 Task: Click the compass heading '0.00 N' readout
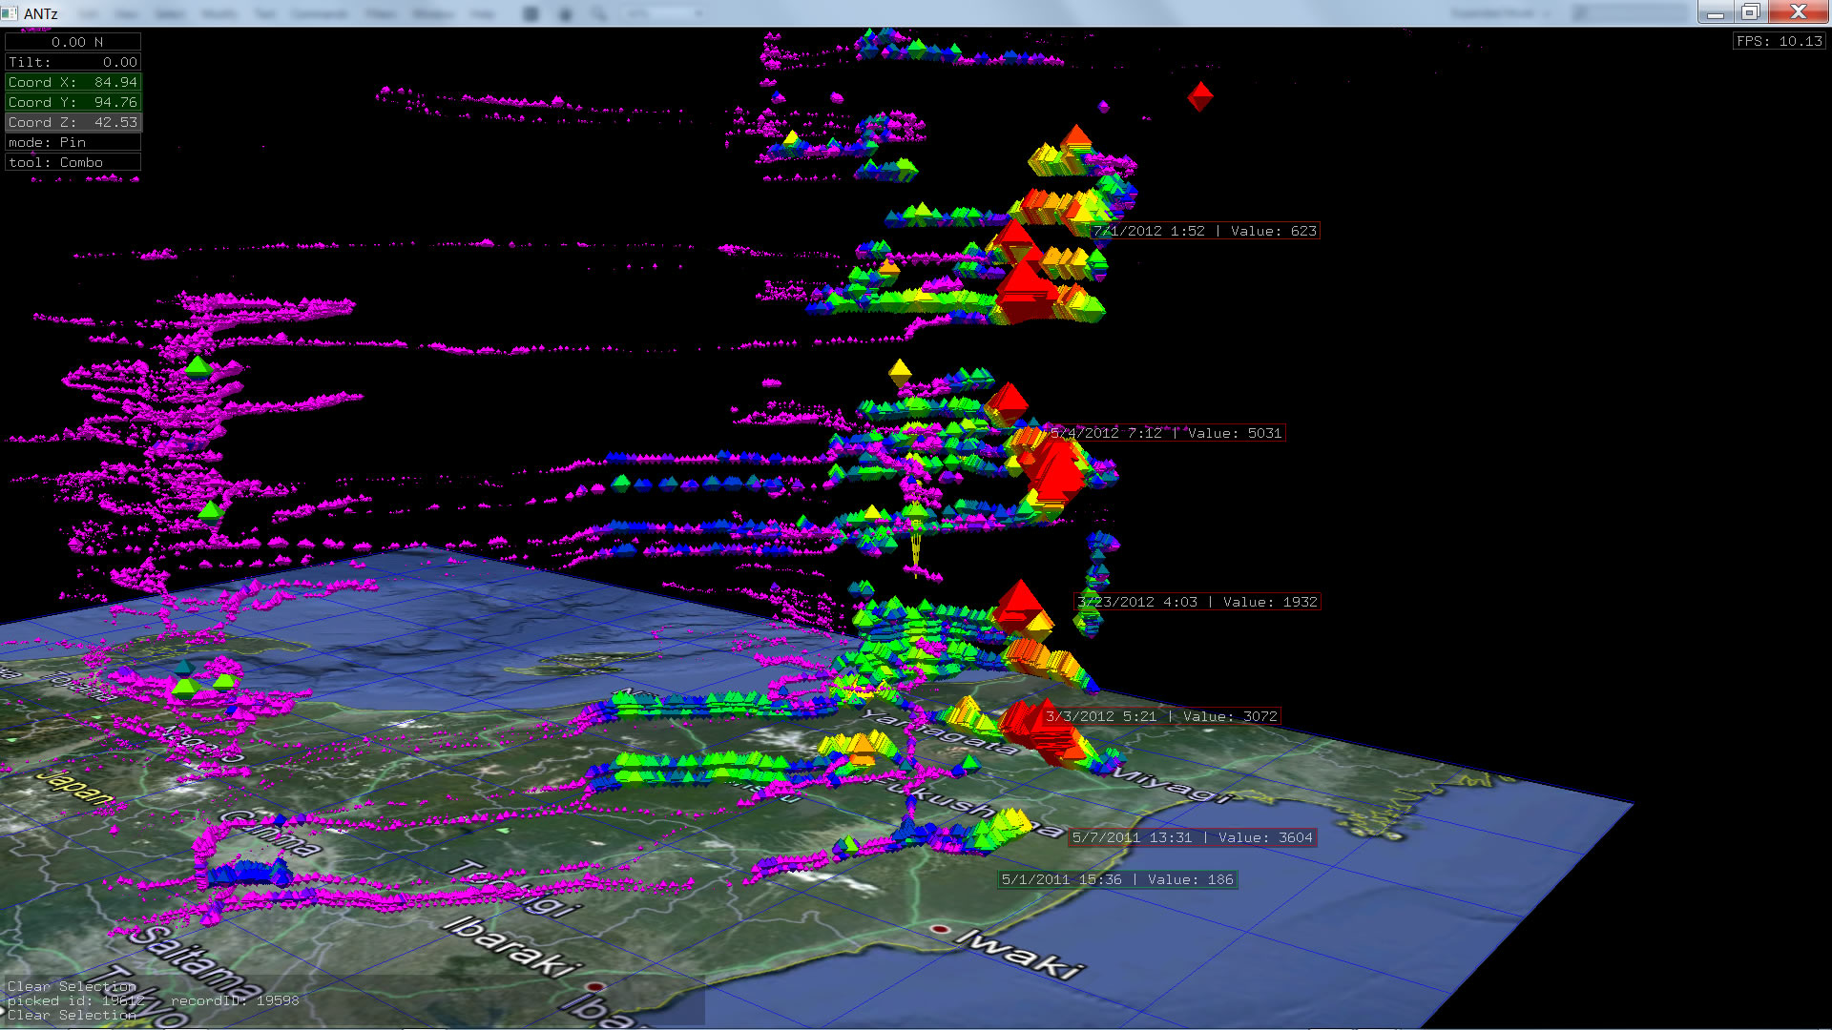click(73, 42)
